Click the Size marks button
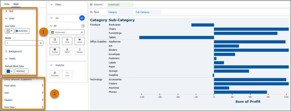The width and height of the screenshot is (291, 111). [x=67, y=41]
